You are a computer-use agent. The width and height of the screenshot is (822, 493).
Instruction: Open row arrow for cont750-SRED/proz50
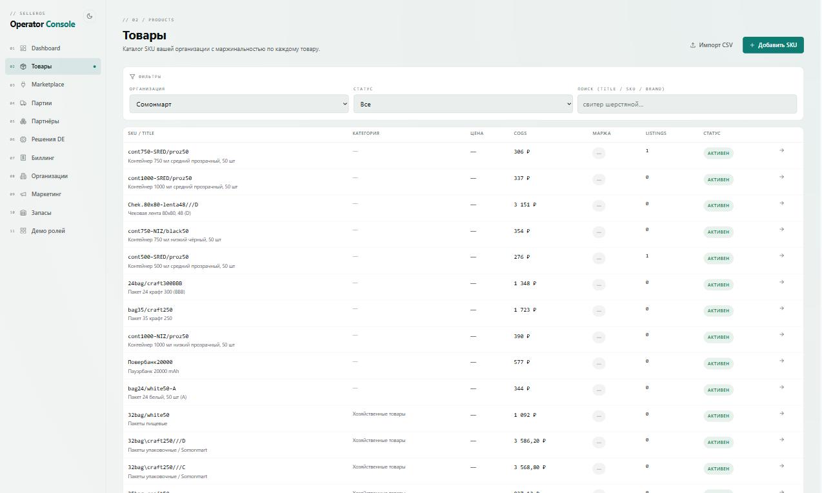click(781, 150)
